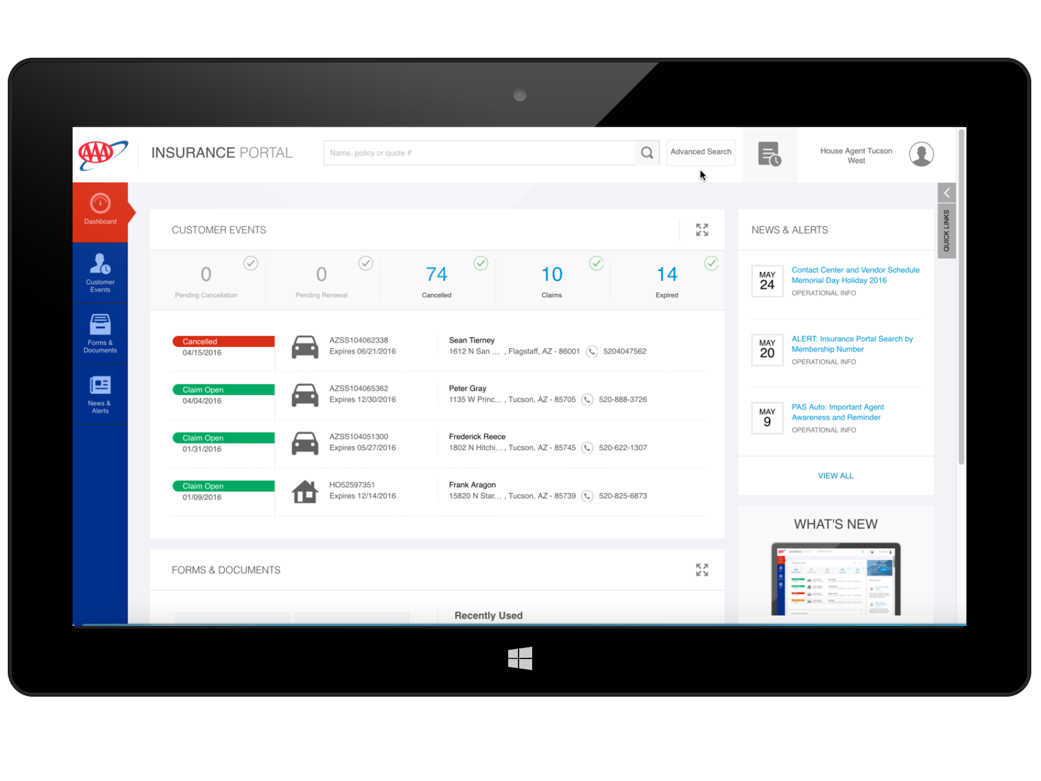Toggle the Expired events checkmark filter

pyautogui.click(x=711, y=263)
